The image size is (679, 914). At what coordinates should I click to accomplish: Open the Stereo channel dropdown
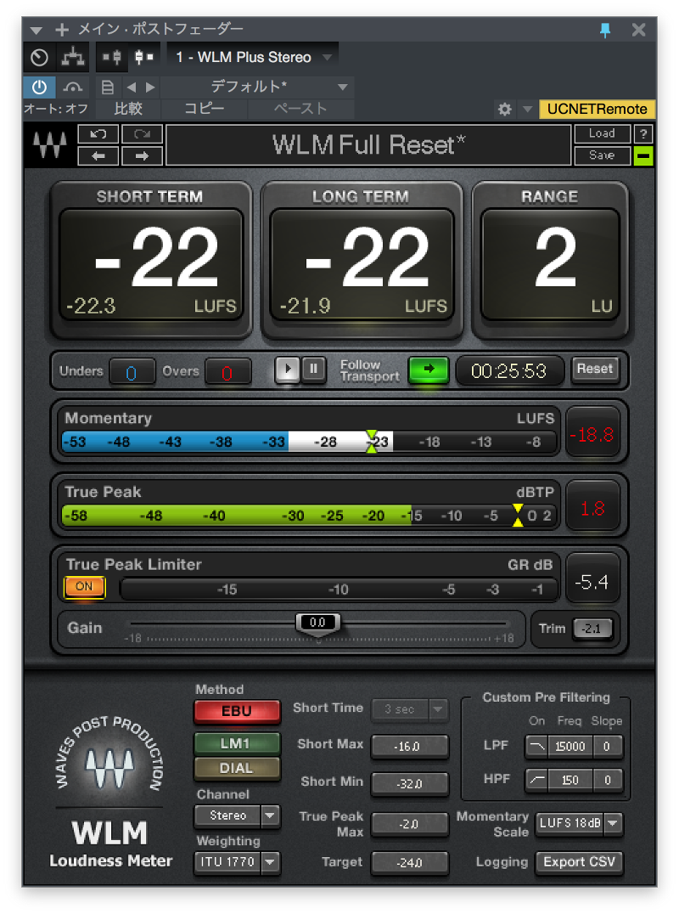point(237,815)
